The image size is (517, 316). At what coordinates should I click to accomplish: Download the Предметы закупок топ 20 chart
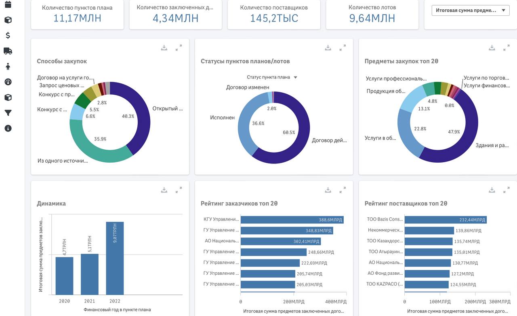[x=492, y=48]
